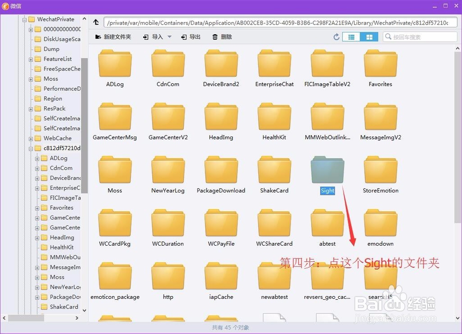Screen dimensions: 462x334
Task: Expand the 000000000000 tree node
Action: tap(30, 30)
